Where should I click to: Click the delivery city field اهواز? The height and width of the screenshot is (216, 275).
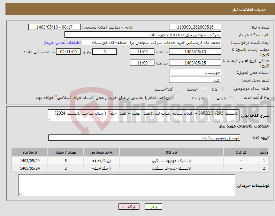[x=195, y=80]
